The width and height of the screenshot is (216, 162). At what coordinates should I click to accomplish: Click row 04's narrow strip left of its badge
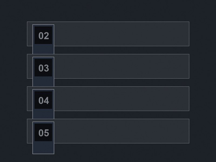click(x=30, y=99)
